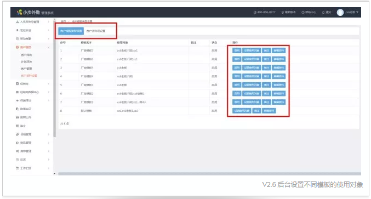Click the red 客户管理 sidebar icon
This screenshot has height=199, width=371.
point(17,47)
